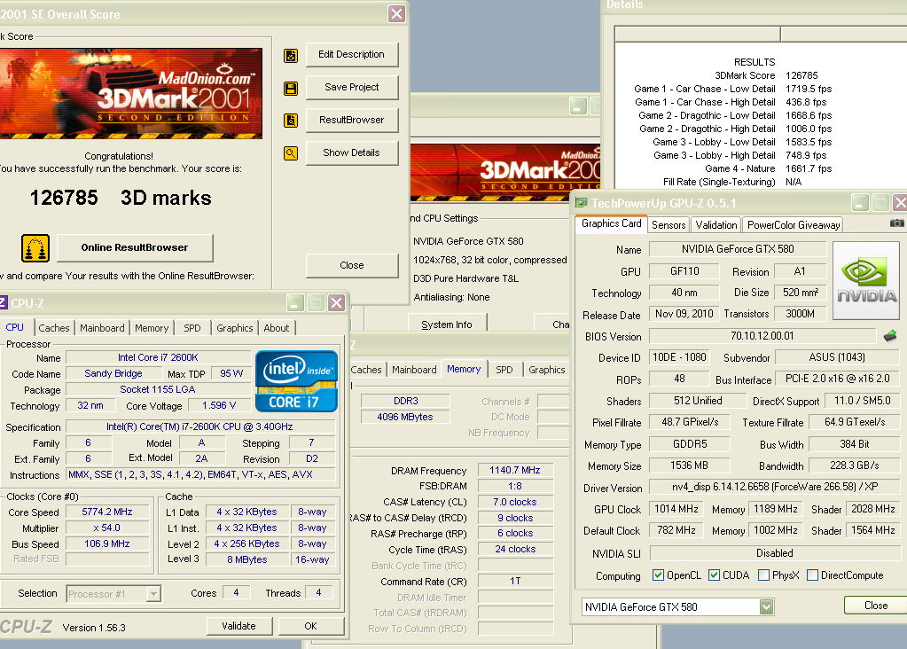Click the Online ResultBrowser button
907x649 pixels.
135,247
